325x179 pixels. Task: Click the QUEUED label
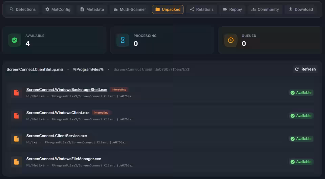(x=249, y=36)
